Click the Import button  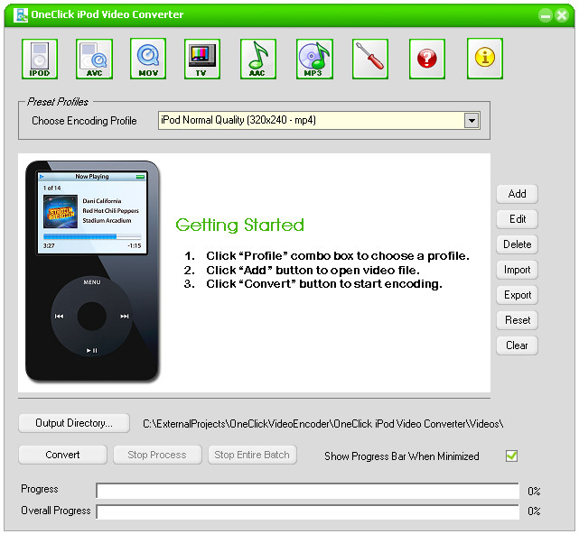point(517,270)
